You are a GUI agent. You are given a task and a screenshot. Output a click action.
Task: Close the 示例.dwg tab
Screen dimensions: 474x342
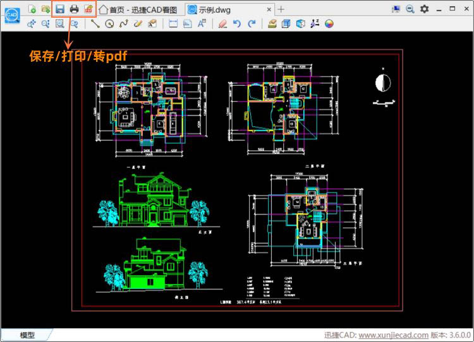269,9
